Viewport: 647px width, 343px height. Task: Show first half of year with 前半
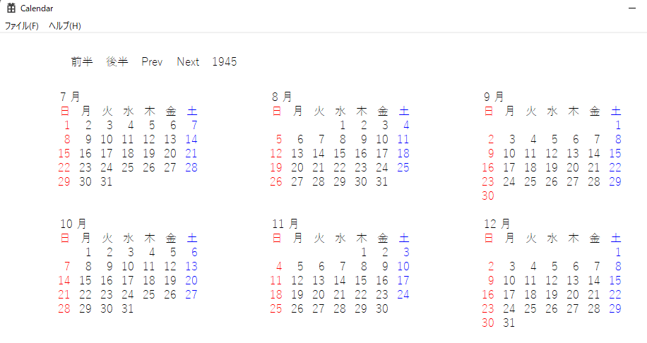tap(82, 61)
